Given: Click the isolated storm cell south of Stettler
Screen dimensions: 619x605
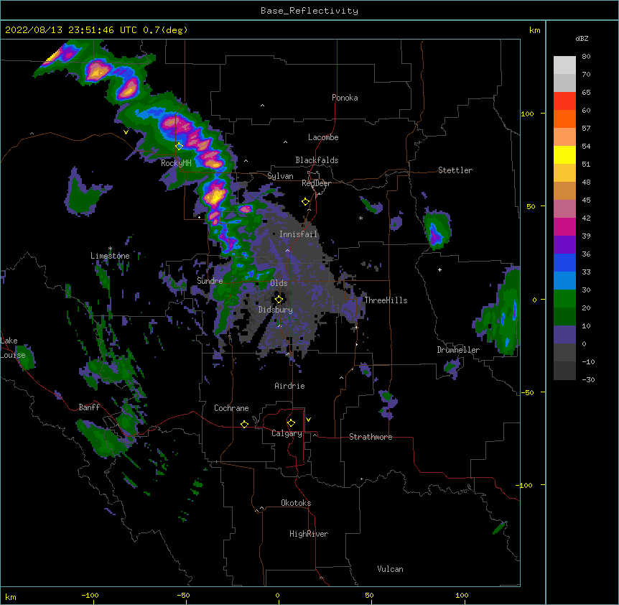Looking at the screenshot, I should tap(437, 230).
